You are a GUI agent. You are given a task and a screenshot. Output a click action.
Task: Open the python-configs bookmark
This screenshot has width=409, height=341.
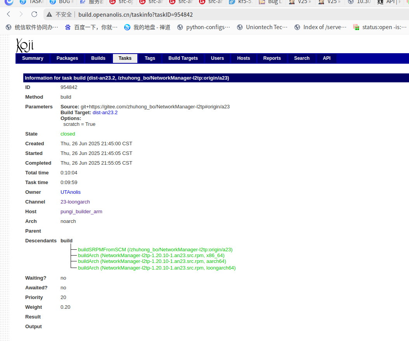coord(203,27)
